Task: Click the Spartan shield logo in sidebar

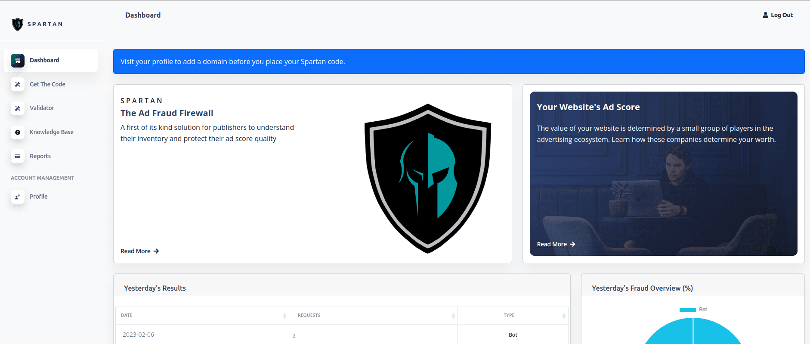Action: click(18, 24)
